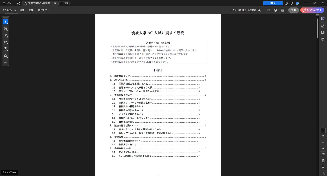Click the star icon on document tab
This screenshot has width=327, height=176.
(x=25, y=3)
